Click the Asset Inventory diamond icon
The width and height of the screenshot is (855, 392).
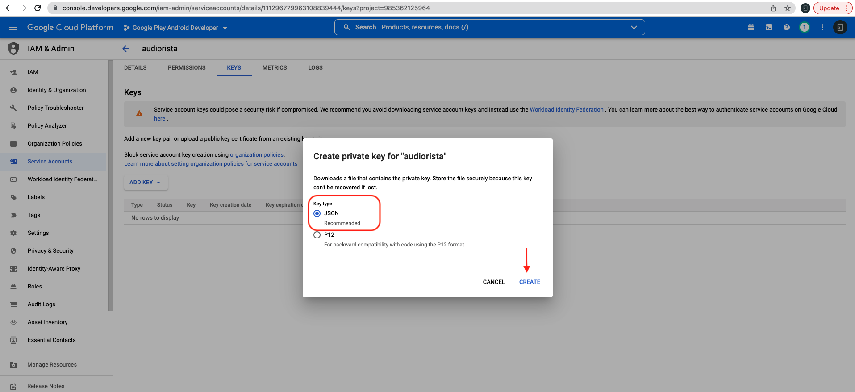pos(13,322)
